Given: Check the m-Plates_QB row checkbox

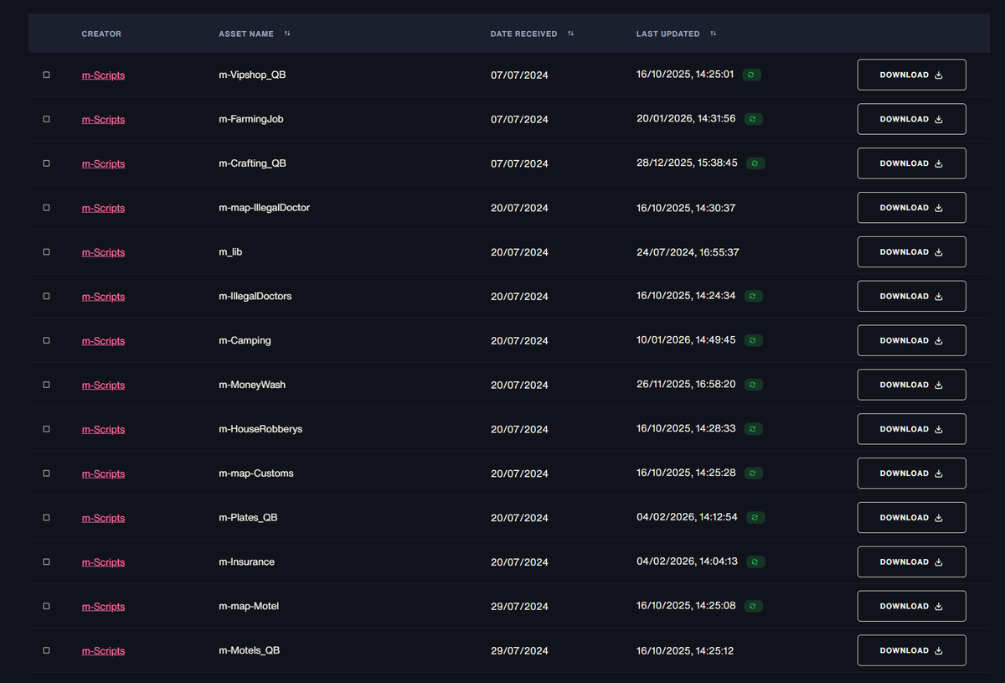Looking at the screenshot, I should tap(46, 517).
